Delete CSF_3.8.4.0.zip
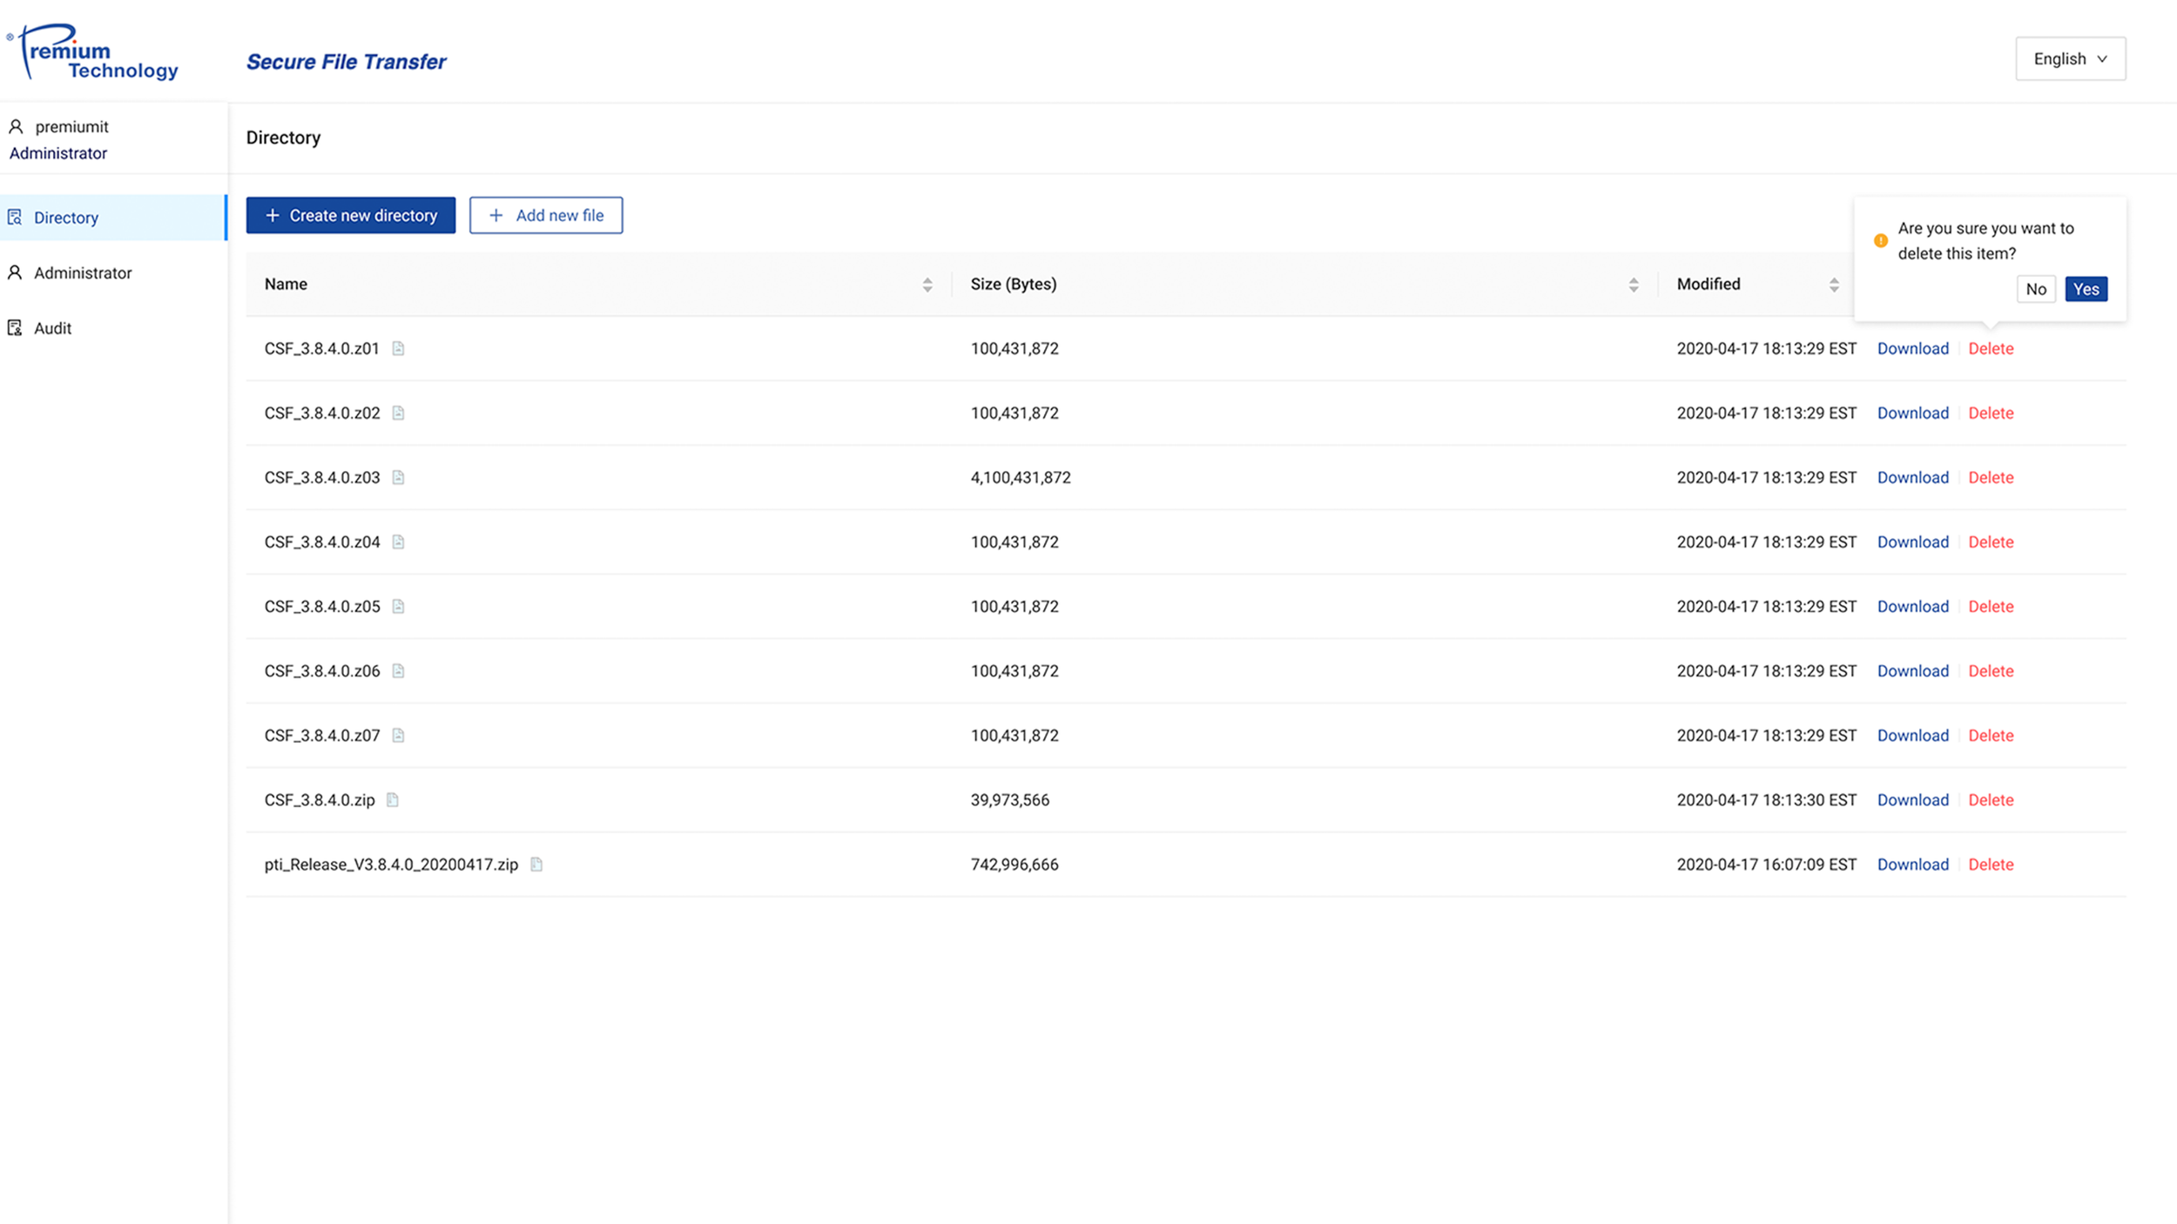This screenshot has width=2177, height=1224. click(x=1991, y=799)
